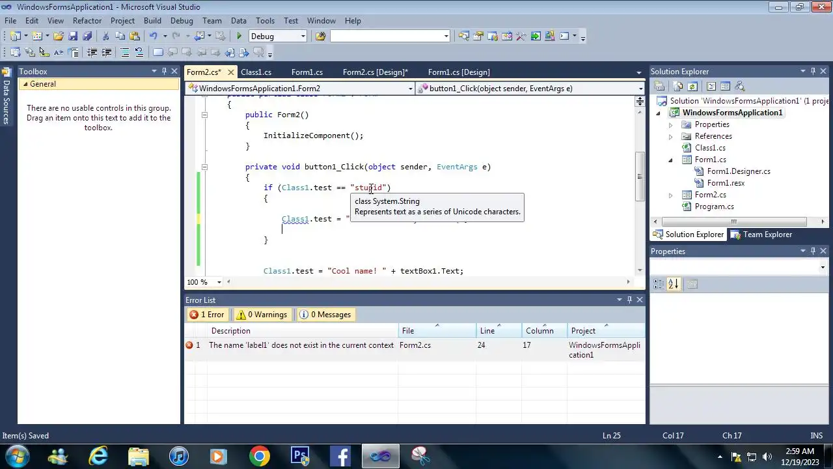The height and width of the screenshot is (469, 833).
Task: Open the 100 % zoom dropdown
Action: click(x=219, y=282)
